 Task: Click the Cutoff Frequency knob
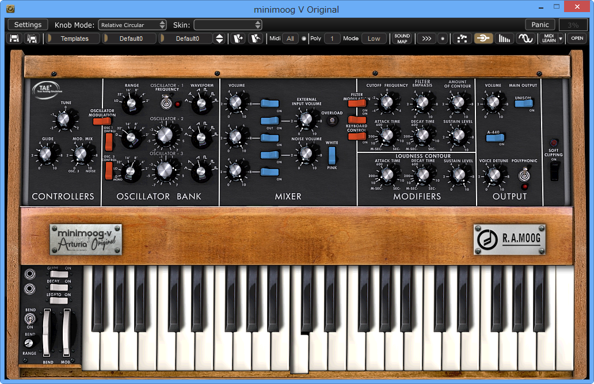(x=387, y=102)
